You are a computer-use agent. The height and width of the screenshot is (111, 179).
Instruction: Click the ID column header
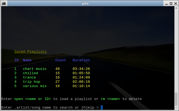pyautogui.click(x=16, y=60)
